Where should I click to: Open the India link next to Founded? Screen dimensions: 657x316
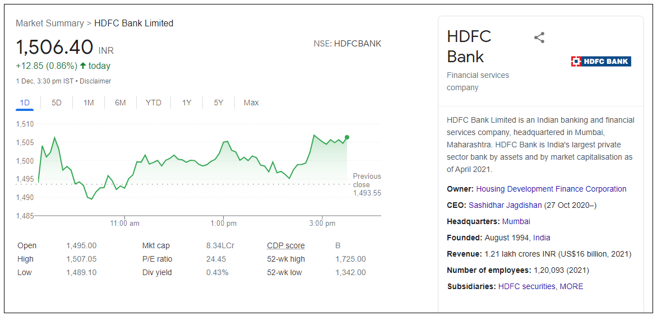pos(542,238)
